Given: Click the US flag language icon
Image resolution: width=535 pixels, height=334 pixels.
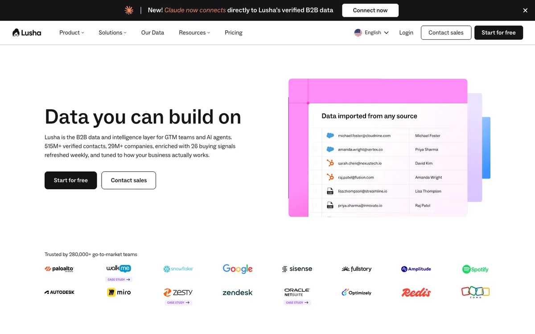Looking at the screenshot, I should coord(358,33).
